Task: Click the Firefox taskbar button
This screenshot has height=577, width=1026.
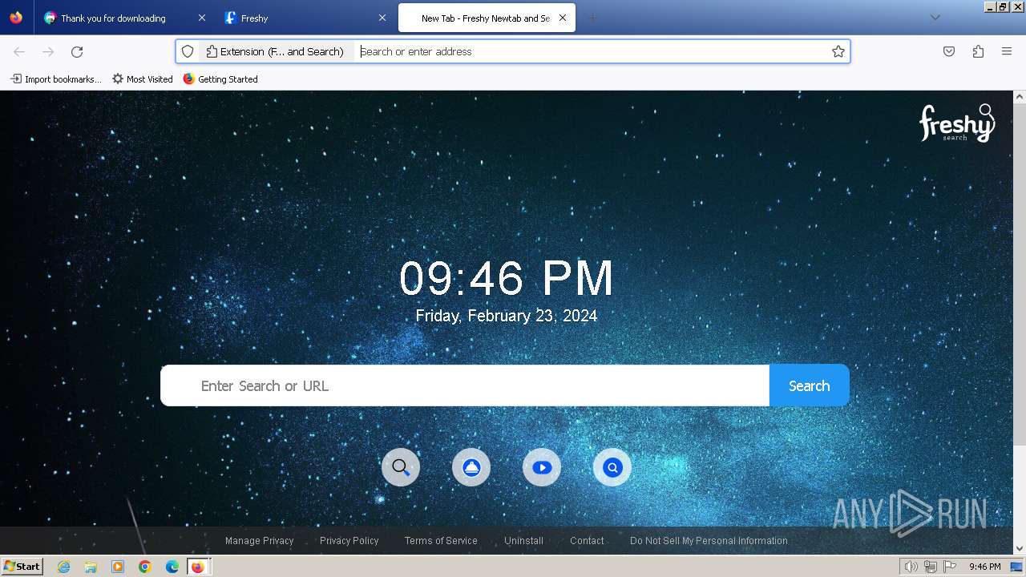Action: pos(199,567)
